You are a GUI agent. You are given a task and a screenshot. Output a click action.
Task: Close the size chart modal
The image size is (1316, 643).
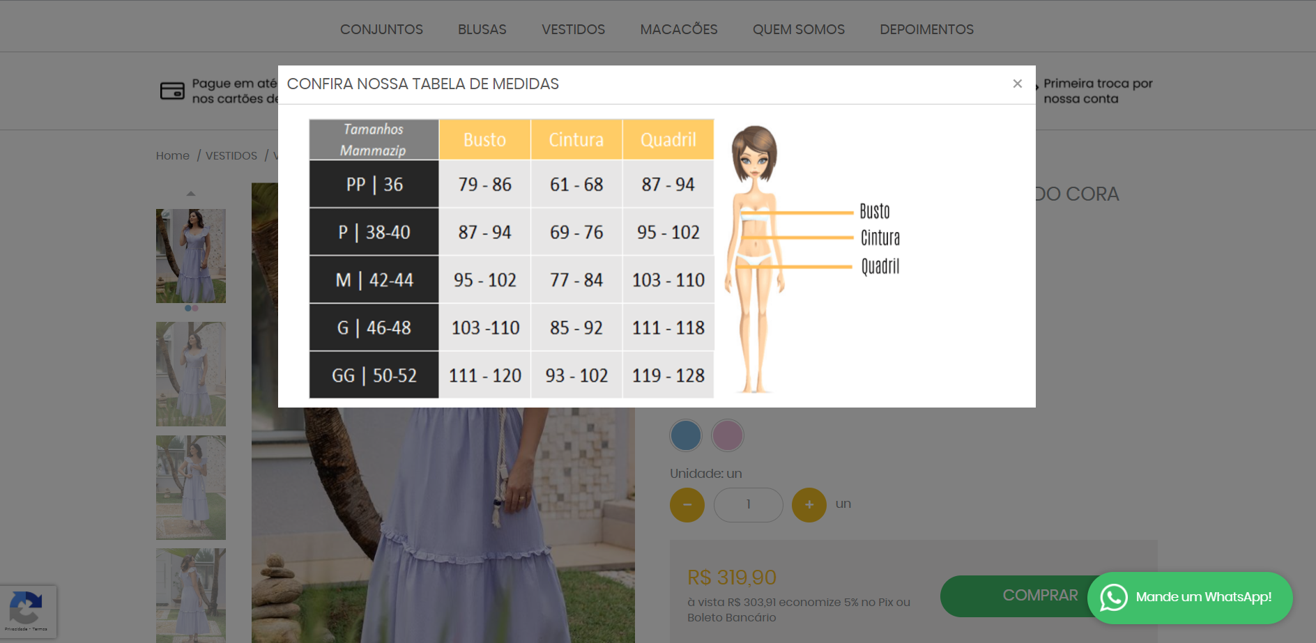pos(1017,84)
